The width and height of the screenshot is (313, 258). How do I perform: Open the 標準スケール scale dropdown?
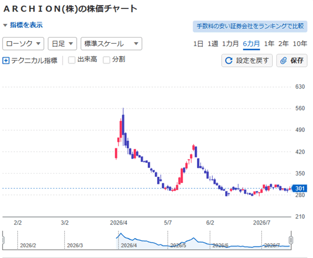point(112,44)
